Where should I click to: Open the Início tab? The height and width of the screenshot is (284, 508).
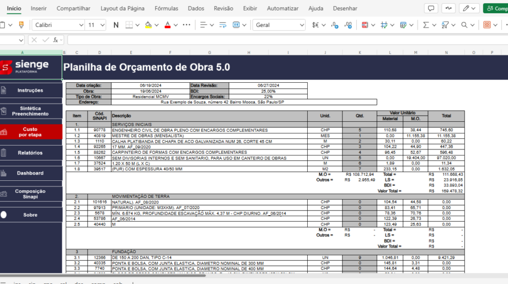[x=14, y=8]
